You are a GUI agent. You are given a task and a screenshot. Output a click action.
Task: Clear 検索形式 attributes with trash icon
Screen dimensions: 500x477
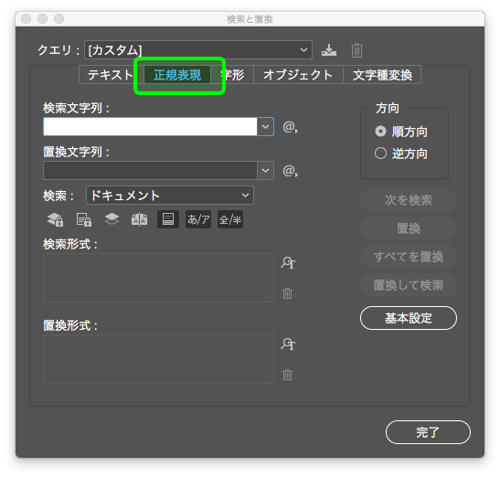pos(287,293)
